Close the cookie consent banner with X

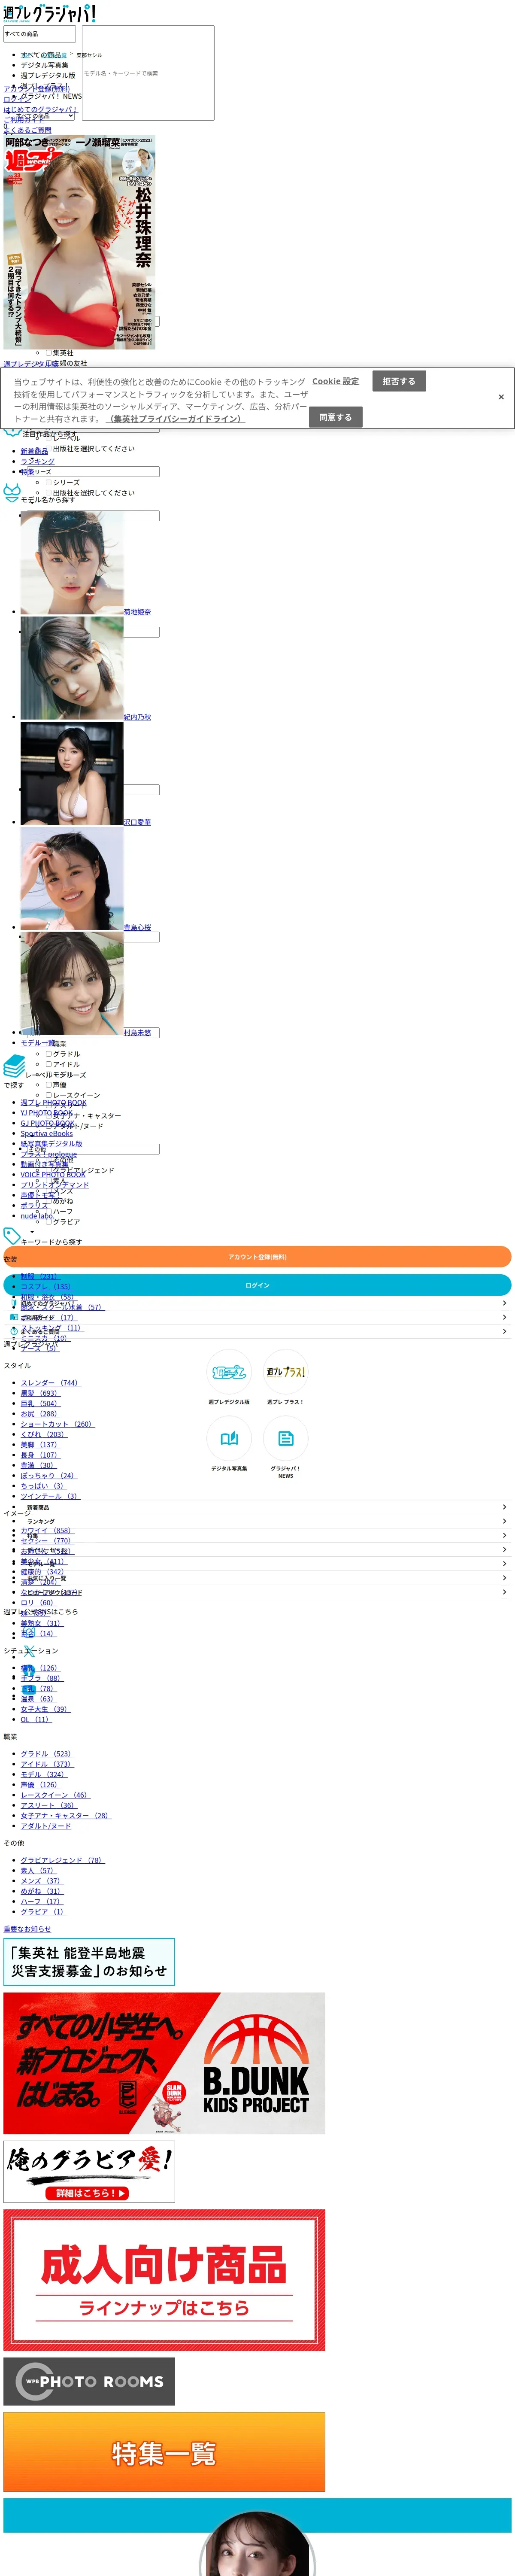[501, 397]
